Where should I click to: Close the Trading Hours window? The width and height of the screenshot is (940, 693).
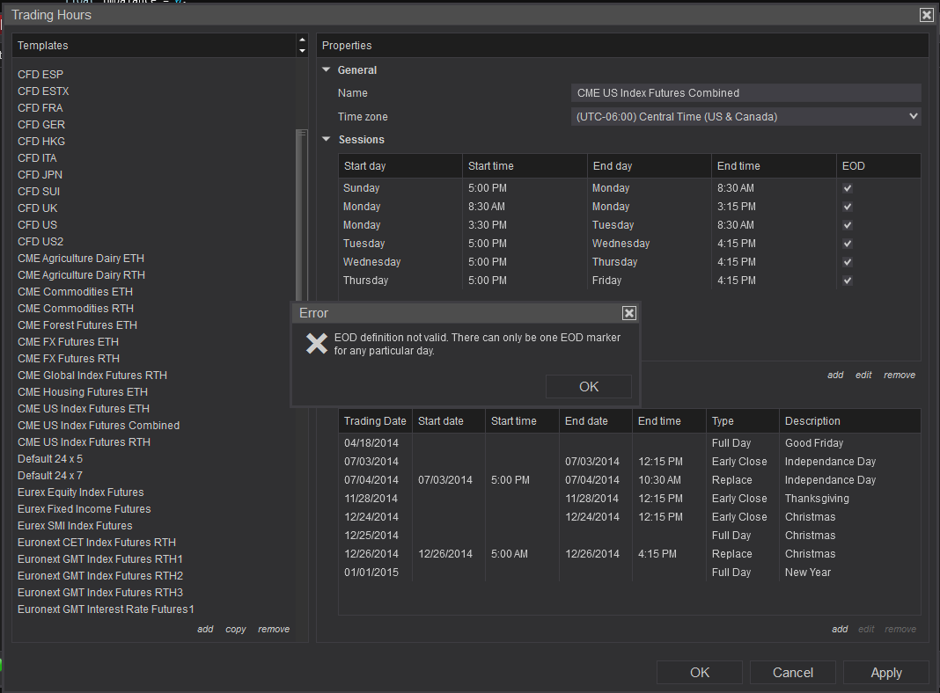(x=926, y=15)
